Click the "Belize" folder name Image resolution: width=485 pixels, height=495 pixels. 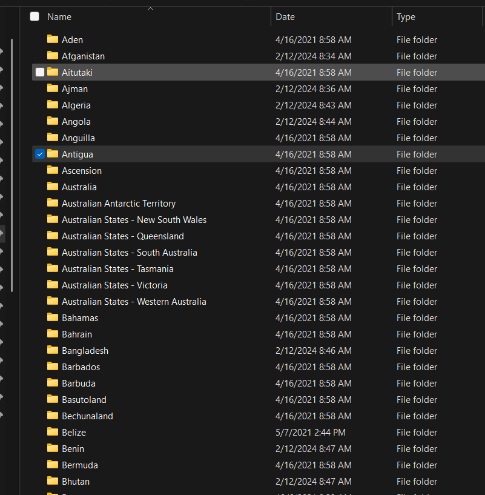pos(74,433)
